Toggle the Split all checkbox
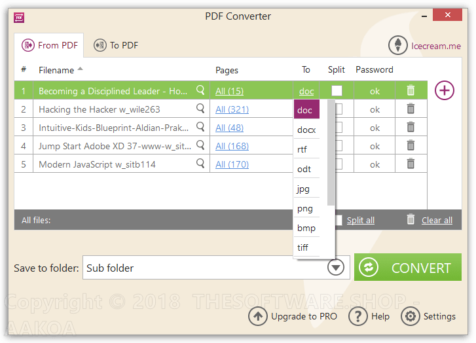Viewport: 476px width, 343px height. [x=339, y=221]
